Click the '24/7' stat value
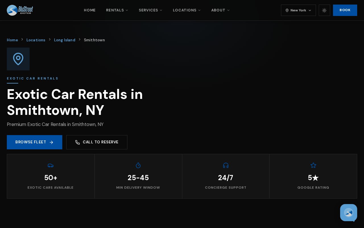This screenshot has width=364, height=228. click(226, 178)
